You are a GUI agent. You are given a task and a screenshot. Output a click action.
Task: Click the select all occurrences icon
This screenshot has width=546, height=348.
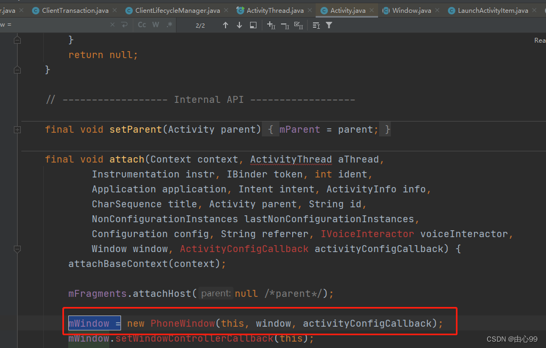coord(298,25)
